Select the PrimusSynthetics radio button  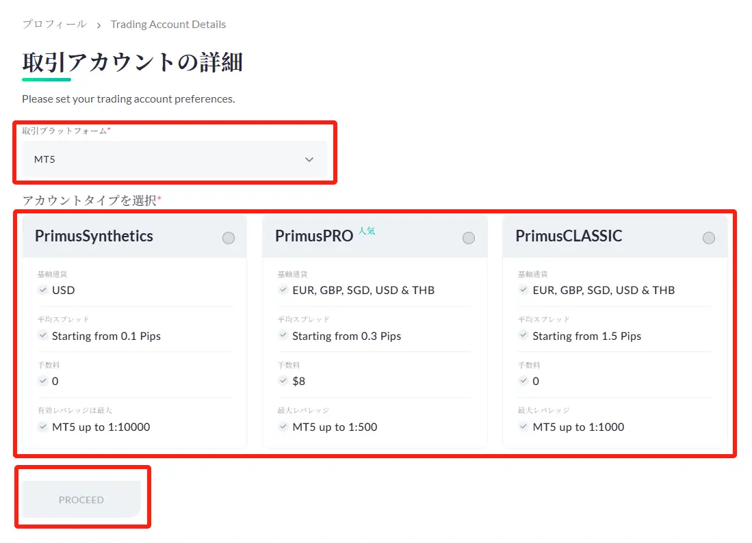229,238
